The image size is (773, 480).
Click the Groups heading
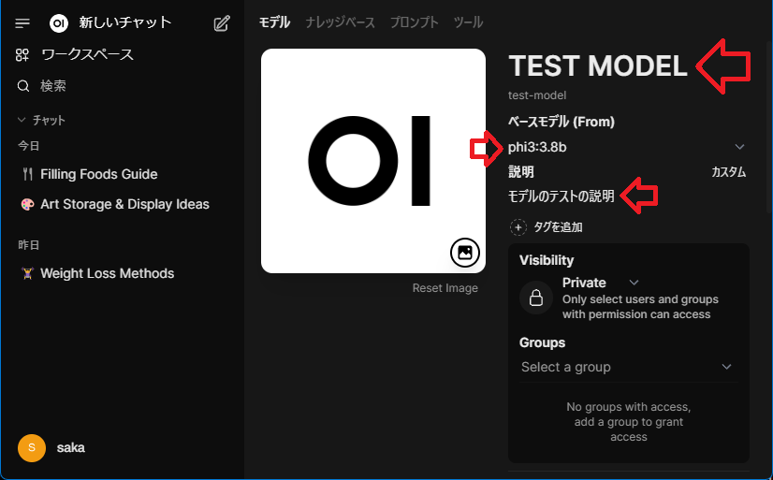[542, 342]
